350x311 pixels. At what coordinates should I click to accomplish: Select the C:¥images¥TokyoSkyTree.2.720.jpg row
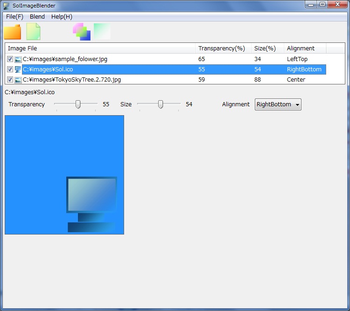pyautogui.click(x=165, y=80)
